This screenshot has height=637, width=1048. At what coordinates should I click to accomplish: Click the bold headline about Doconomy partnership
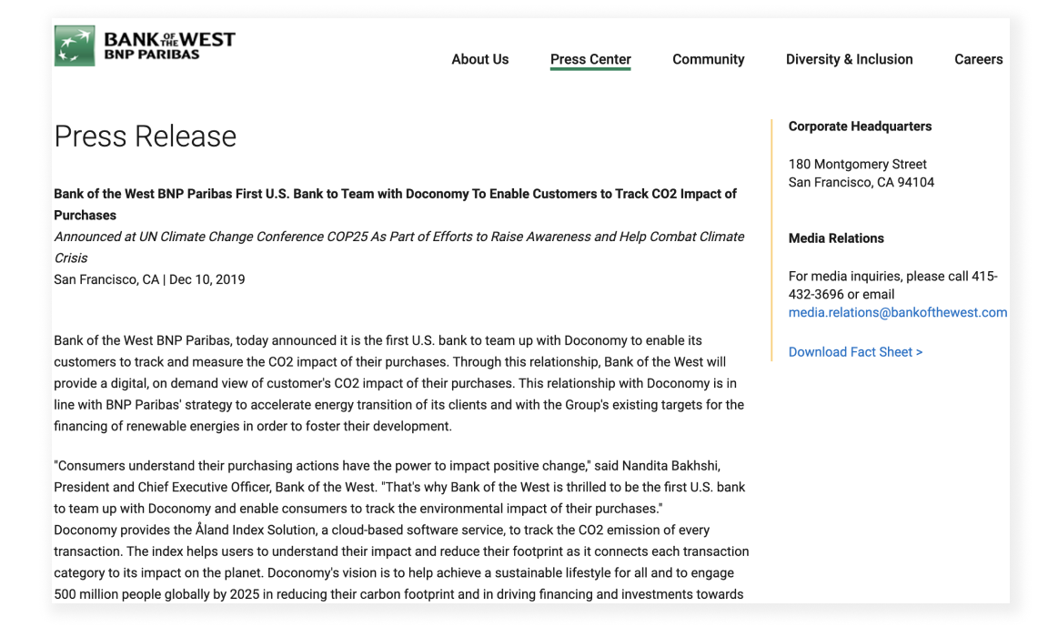(x=395, y=205)
